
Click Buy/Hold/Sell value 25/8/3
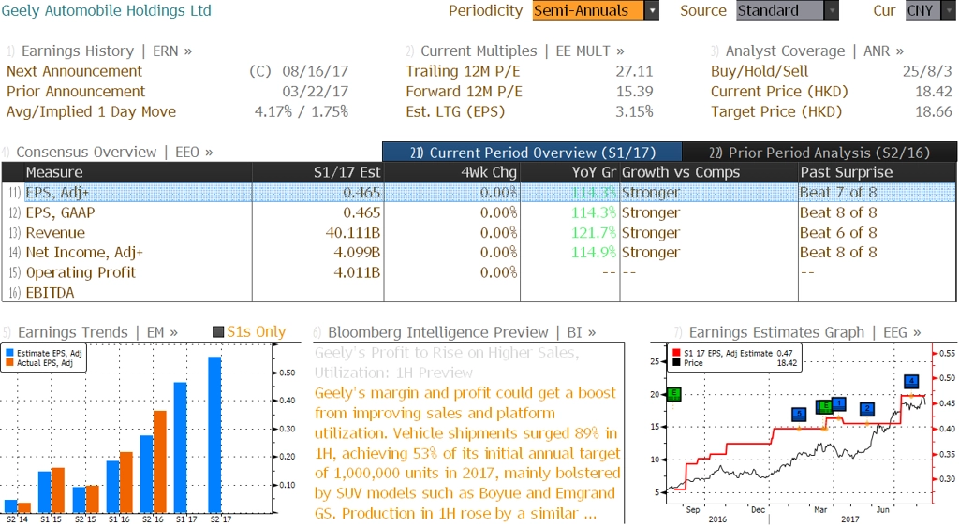click(927, 71)
